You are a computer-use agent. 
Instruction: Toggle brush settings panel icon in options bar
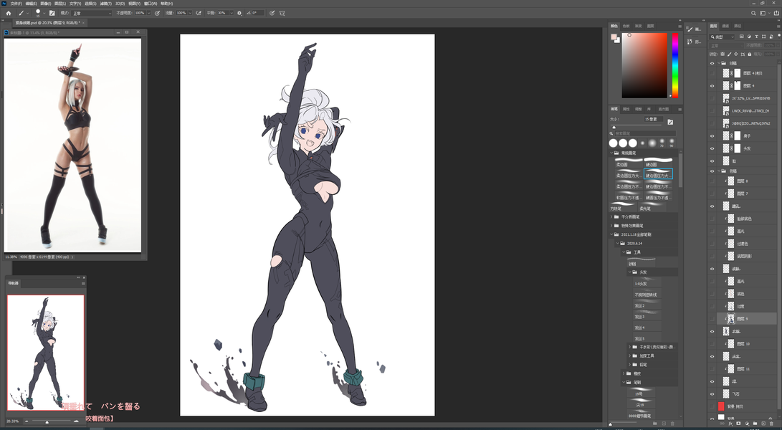click(52, 13)
